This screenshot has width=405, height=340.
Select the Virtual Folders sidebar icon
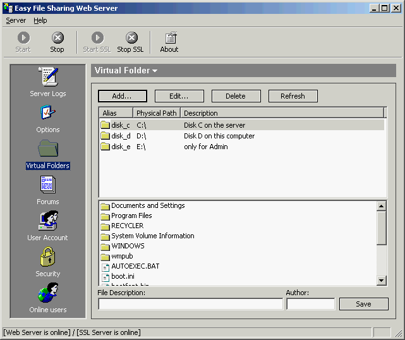tap(48, 149)
